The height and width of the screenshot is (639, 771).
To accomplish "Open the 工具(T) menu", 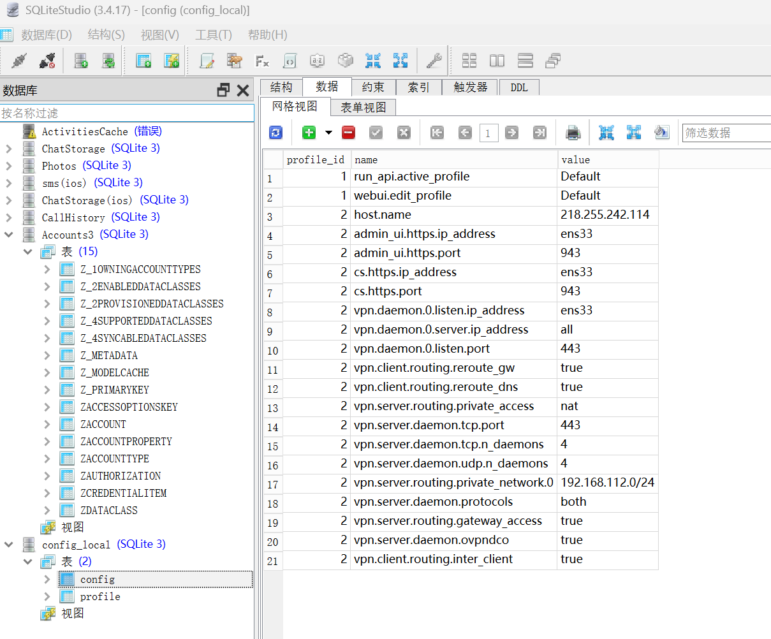I will (213, 34).
